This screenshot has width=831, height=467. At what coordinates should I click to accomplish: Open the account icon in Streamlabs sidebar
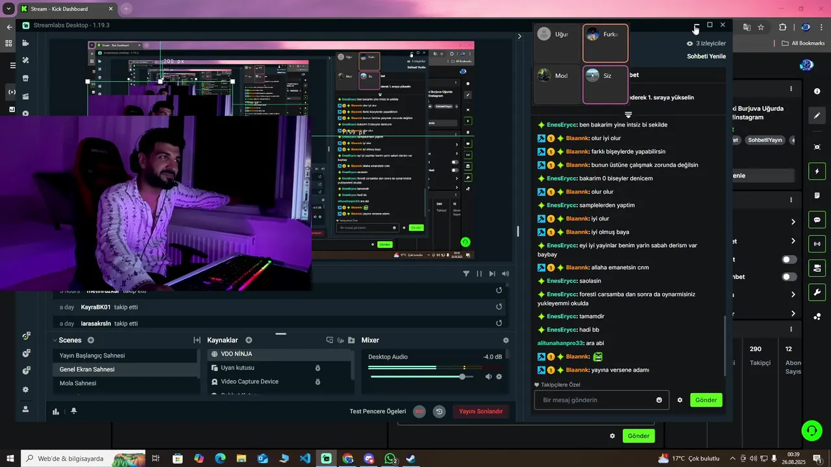pyautogui.click(x=25, y=409)
